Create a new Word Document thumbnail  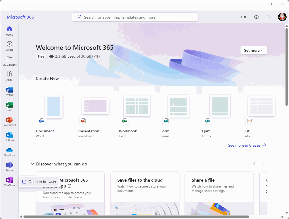[x=54, y=106]
